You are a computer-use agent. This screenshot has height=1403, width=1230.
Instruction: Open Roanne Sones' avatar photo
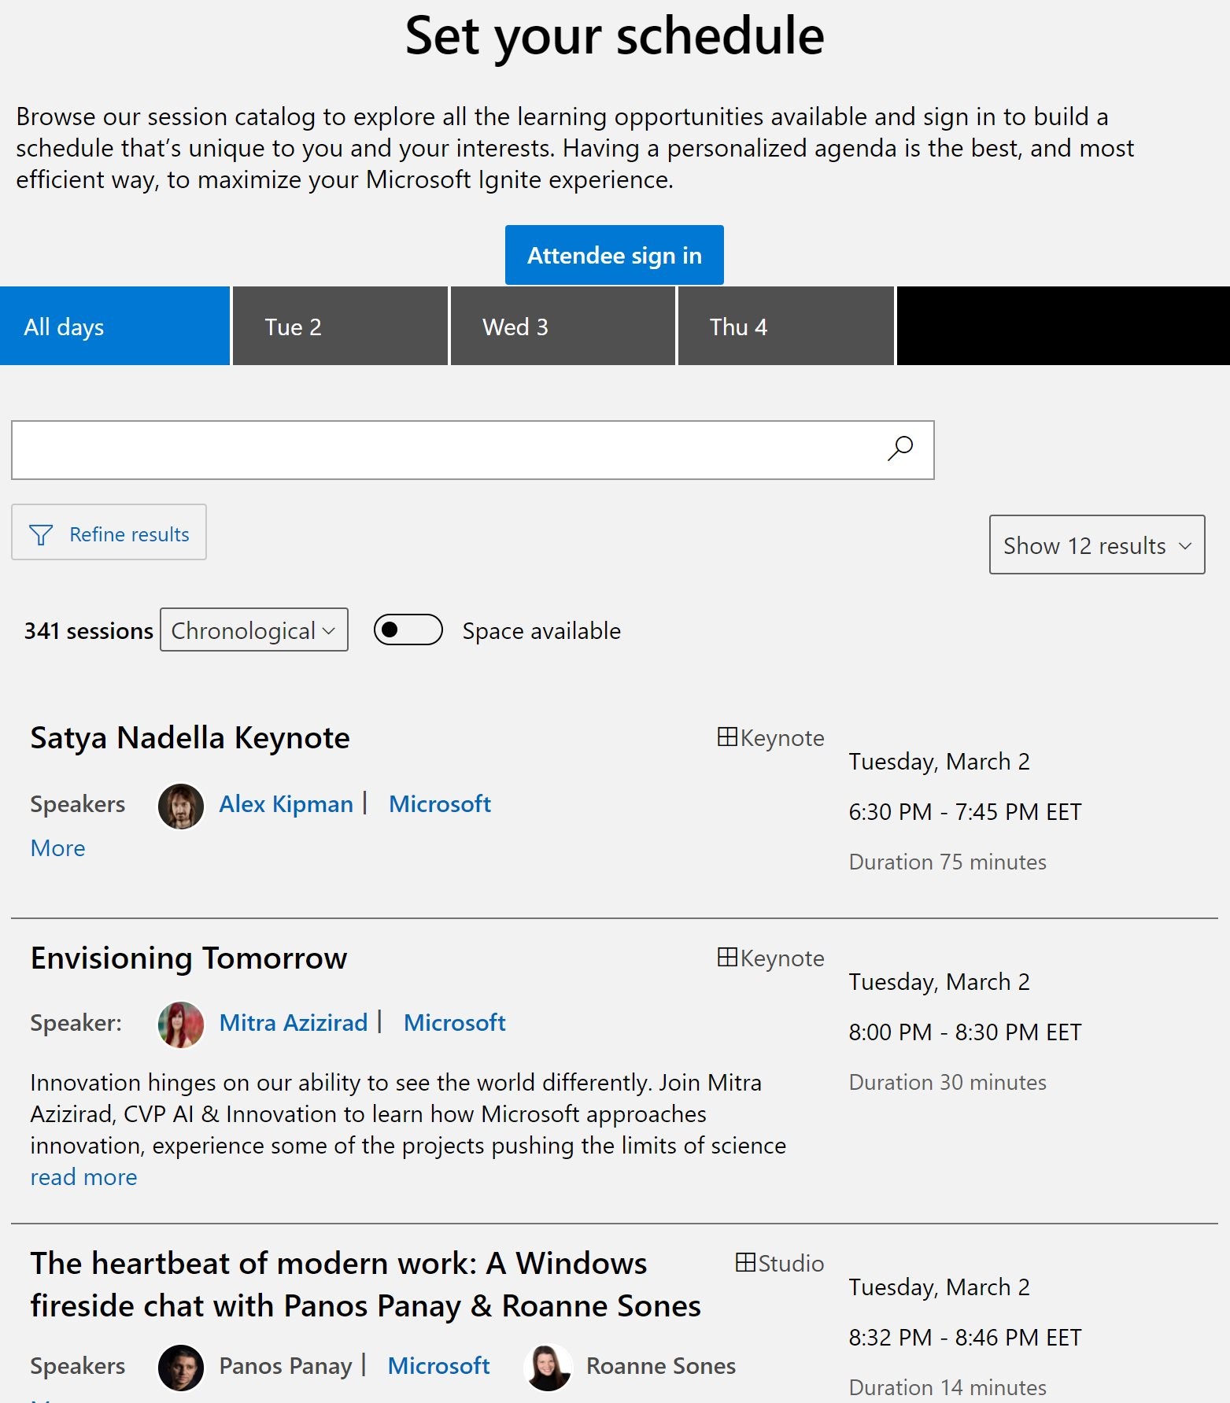548,1368
